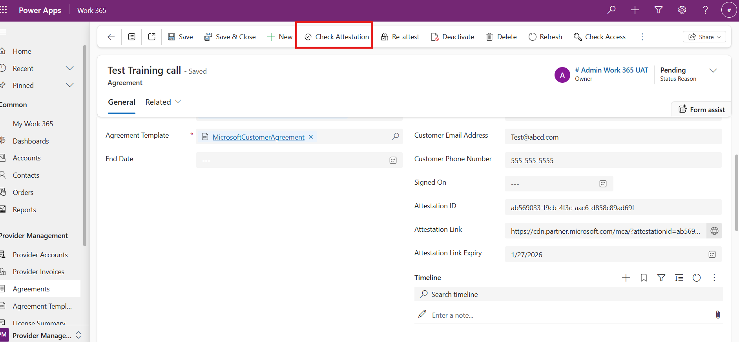The image size is (739, 342).
Task: Click Check Access command
Action: [x=600, y=37]
